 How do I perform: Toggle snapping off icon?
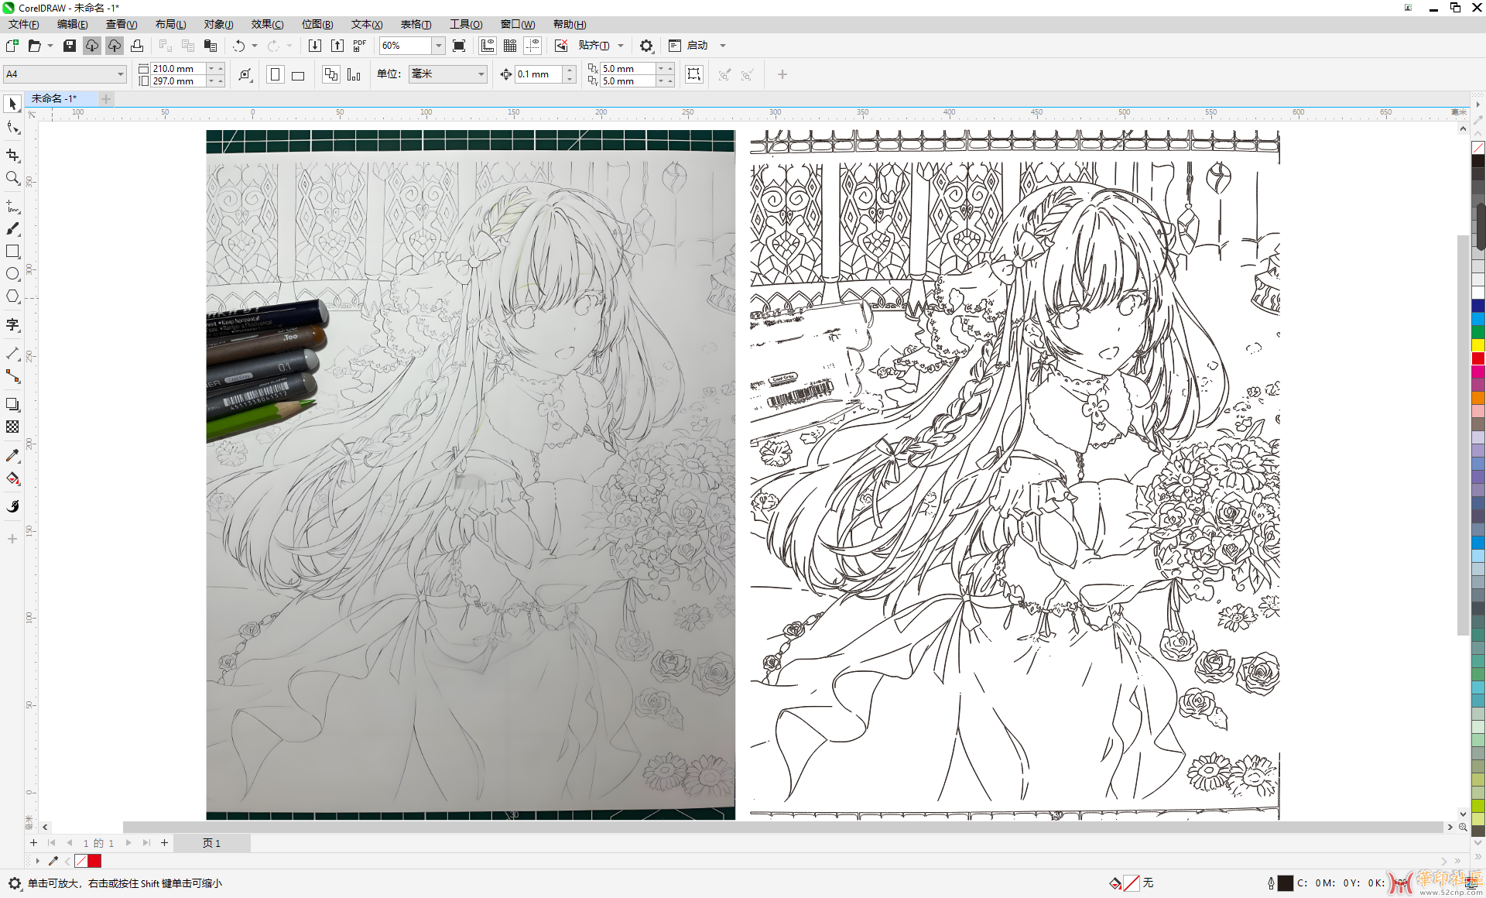coord(561,46)
